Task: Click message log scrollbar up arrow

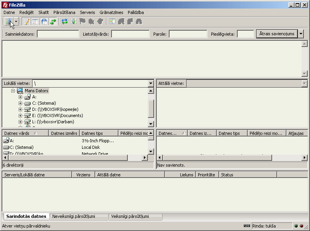Action: point(305,44)
